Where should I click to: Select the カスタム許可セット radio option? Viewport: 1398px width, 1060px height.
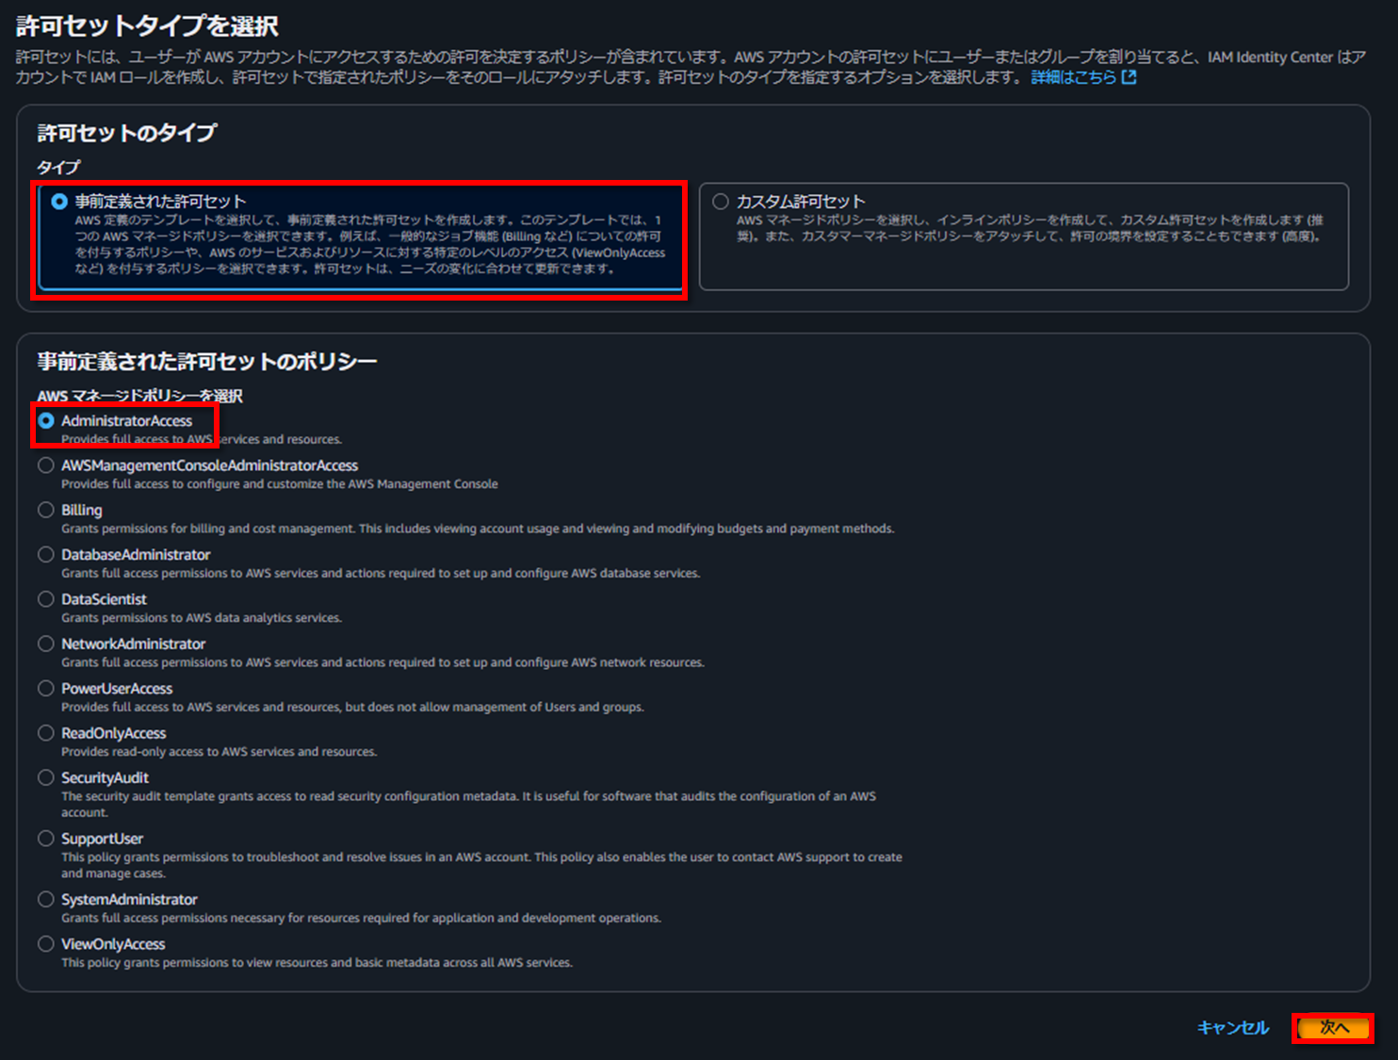coord(721,202)
